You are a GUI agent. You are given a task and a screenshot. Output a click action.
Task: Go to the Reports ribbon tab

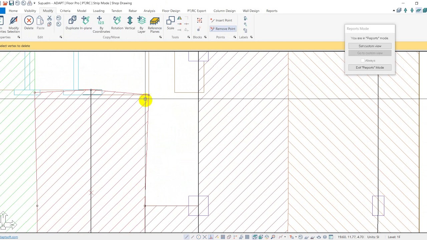(272, 11)
